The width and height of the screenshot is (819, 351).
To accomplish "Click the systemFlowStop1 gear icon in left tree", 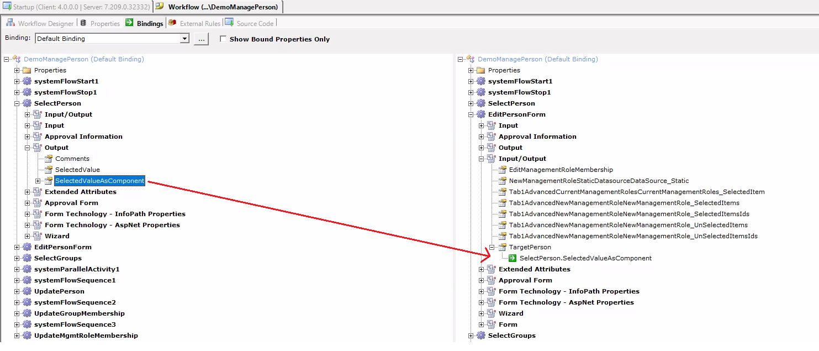I will point(27,92).
